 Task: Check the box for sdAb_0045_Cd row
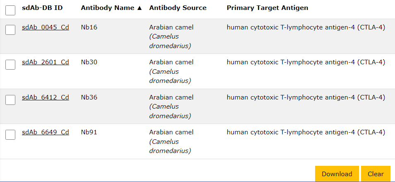(x=10, y=30)
